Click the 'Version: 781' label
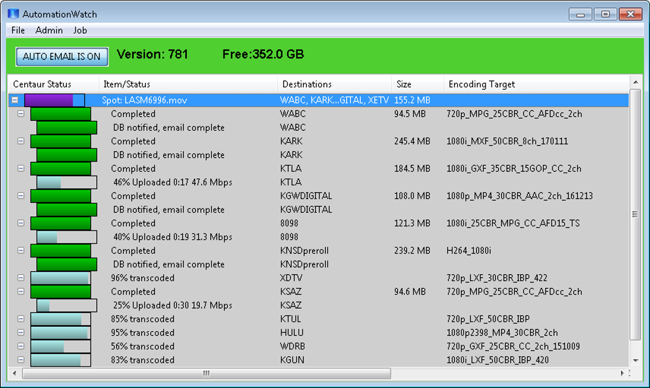 coord(153,54)
